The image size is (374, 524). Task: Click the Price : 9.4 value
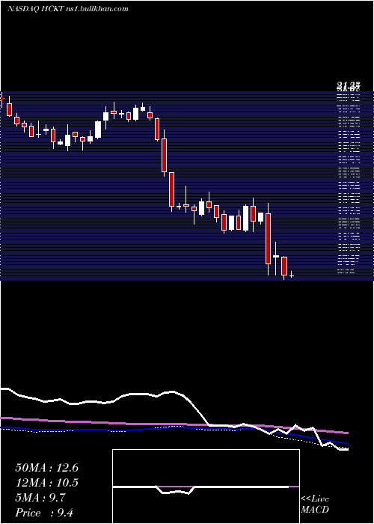click(x=44, y=513)
